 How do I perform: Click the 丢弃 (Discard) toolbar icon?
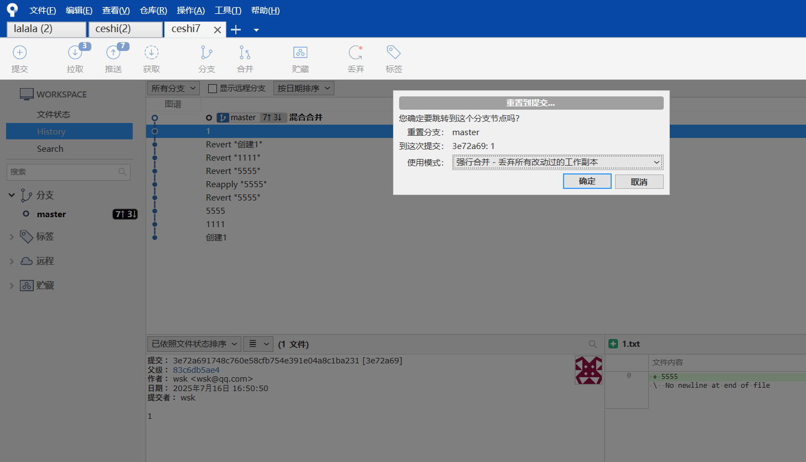[355, 53]
